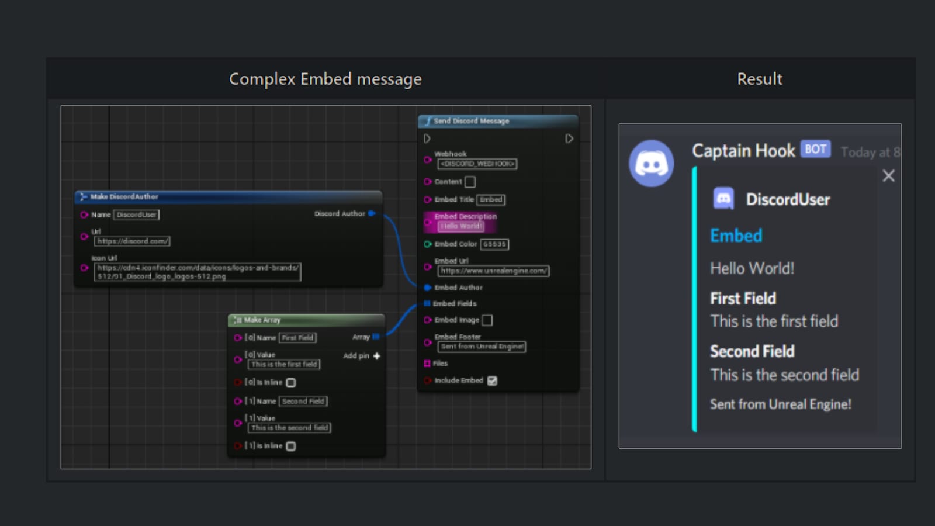
Task: Click the Discord Author output pin
Action: coord(372,214)
